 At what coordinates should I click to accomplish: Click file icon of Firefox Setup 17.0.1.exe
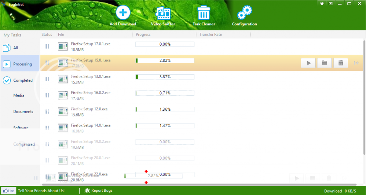point(63,46)
